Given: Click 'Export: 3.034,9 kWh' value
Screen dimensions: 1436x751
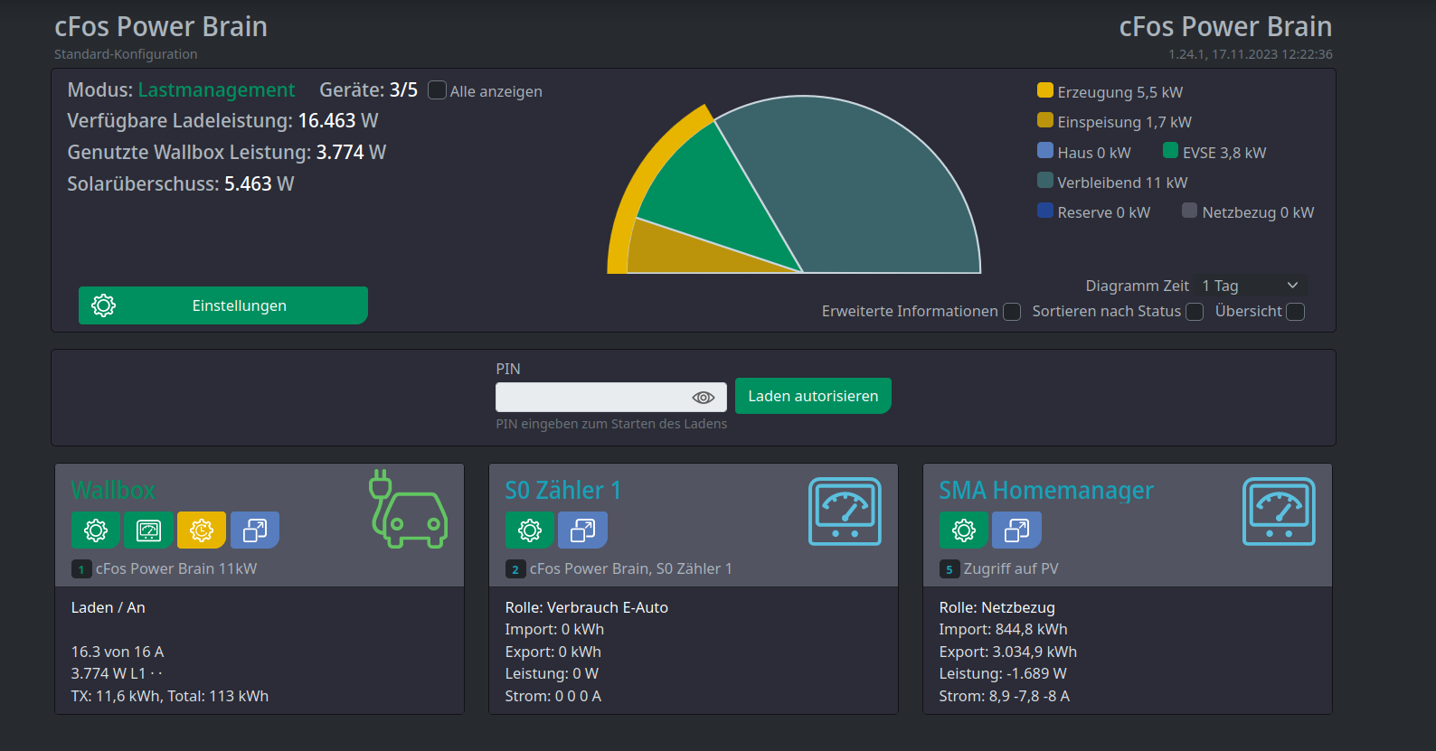Looking at the screenshot, I should pos(1008,652).
